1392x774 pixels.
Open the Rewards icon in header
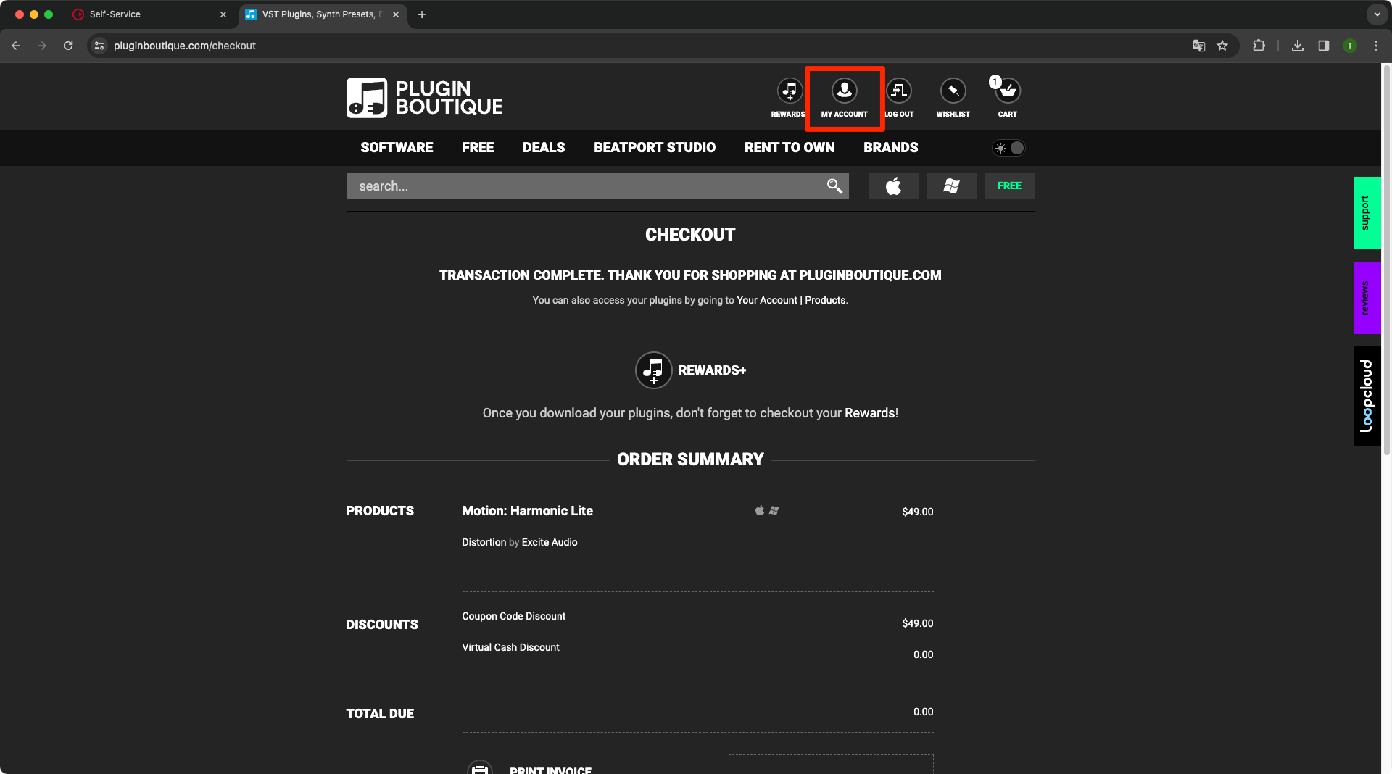tap(789, 91)
